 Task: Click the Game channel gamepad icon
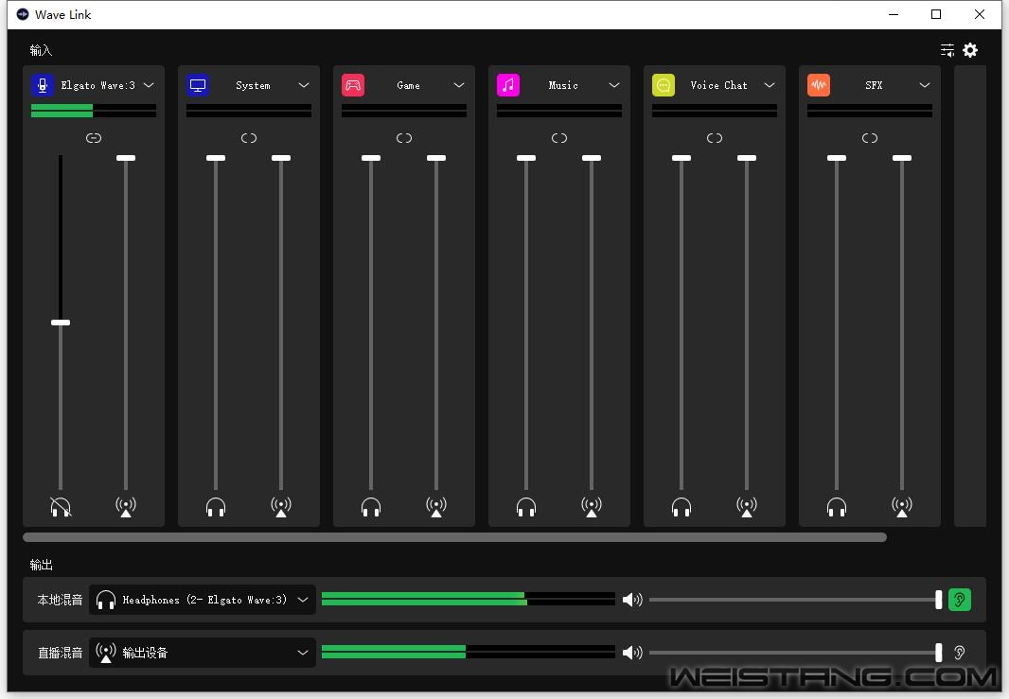(353, 85)
